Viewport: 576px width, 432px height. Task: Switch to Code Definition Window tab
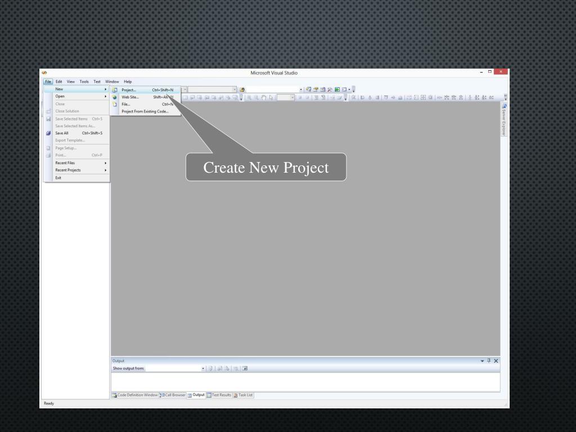(135, 395)
